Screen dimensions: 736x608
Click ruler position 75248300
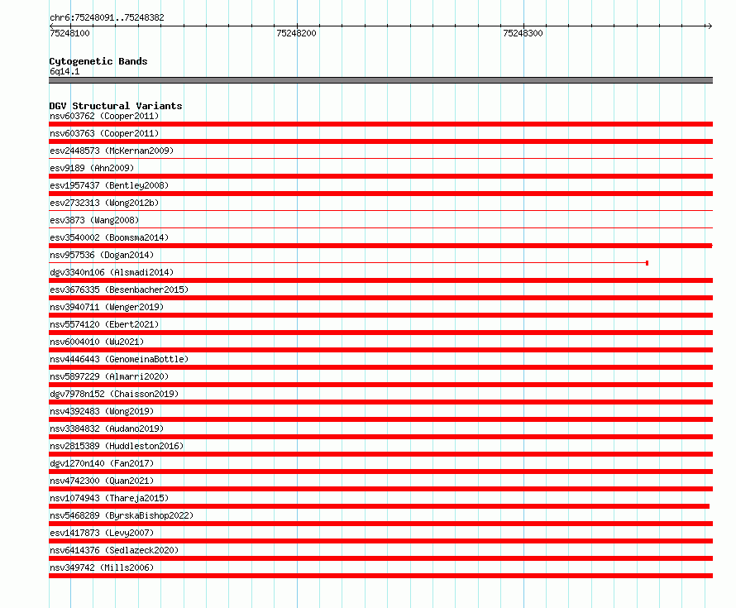coord(523,33)
